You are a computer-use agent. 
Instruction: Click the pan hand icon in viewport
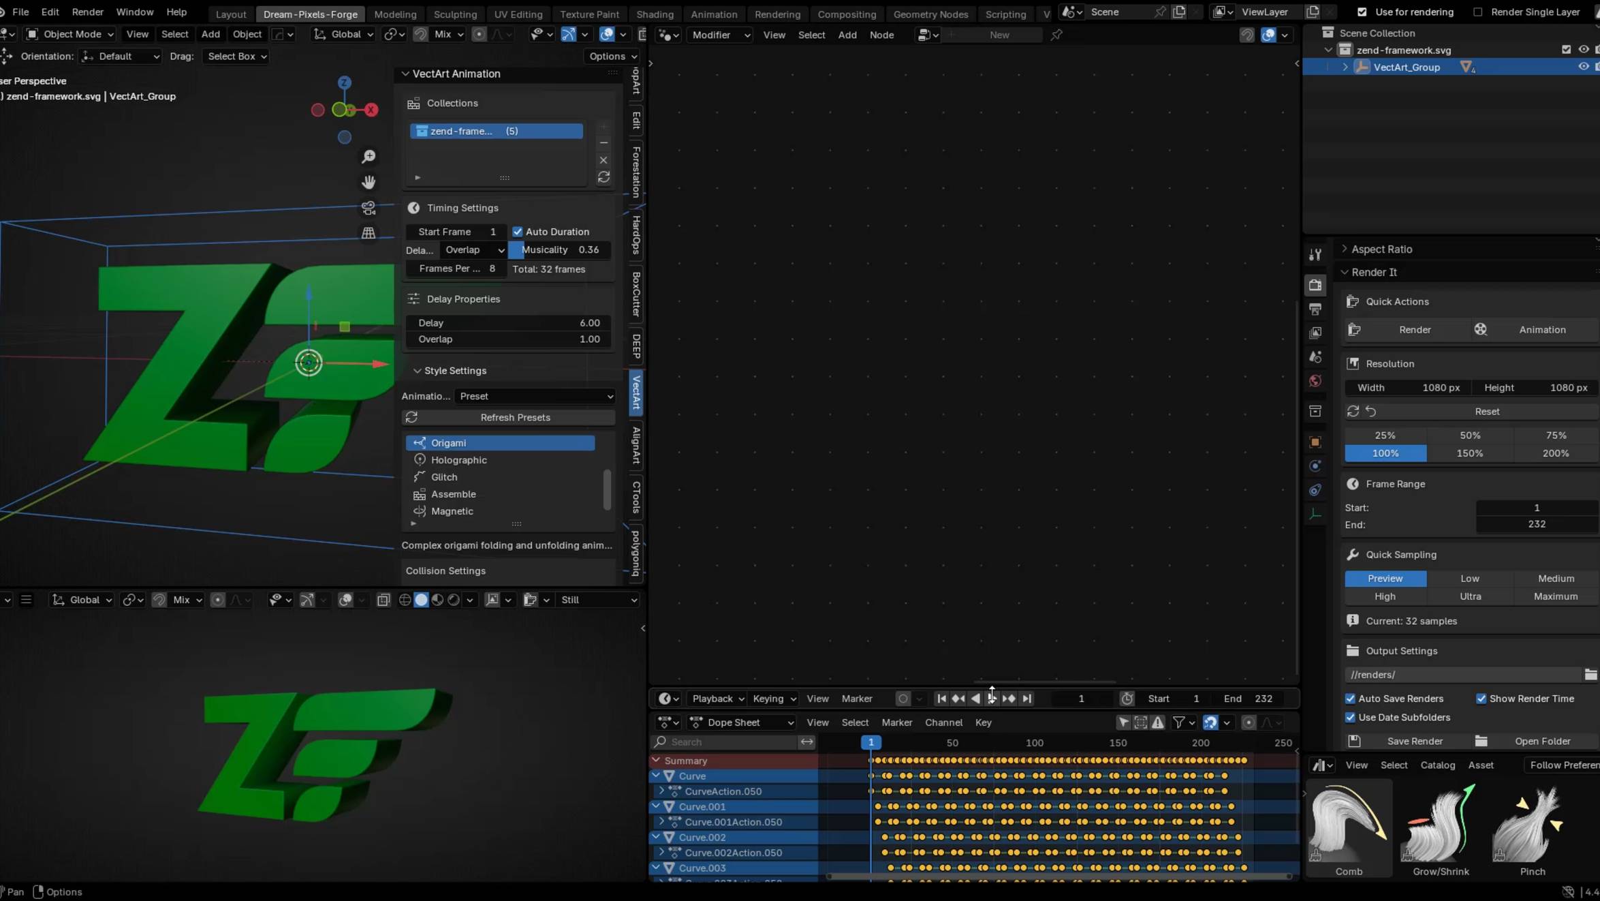368,182
